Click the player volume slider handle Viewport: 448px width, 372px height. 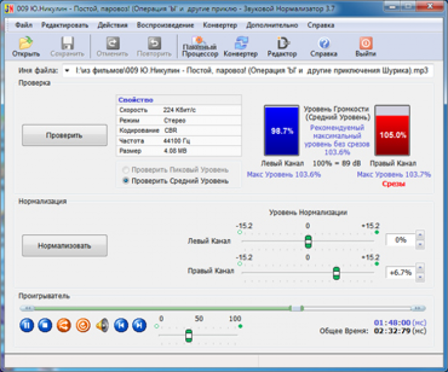tap(189, 336)
